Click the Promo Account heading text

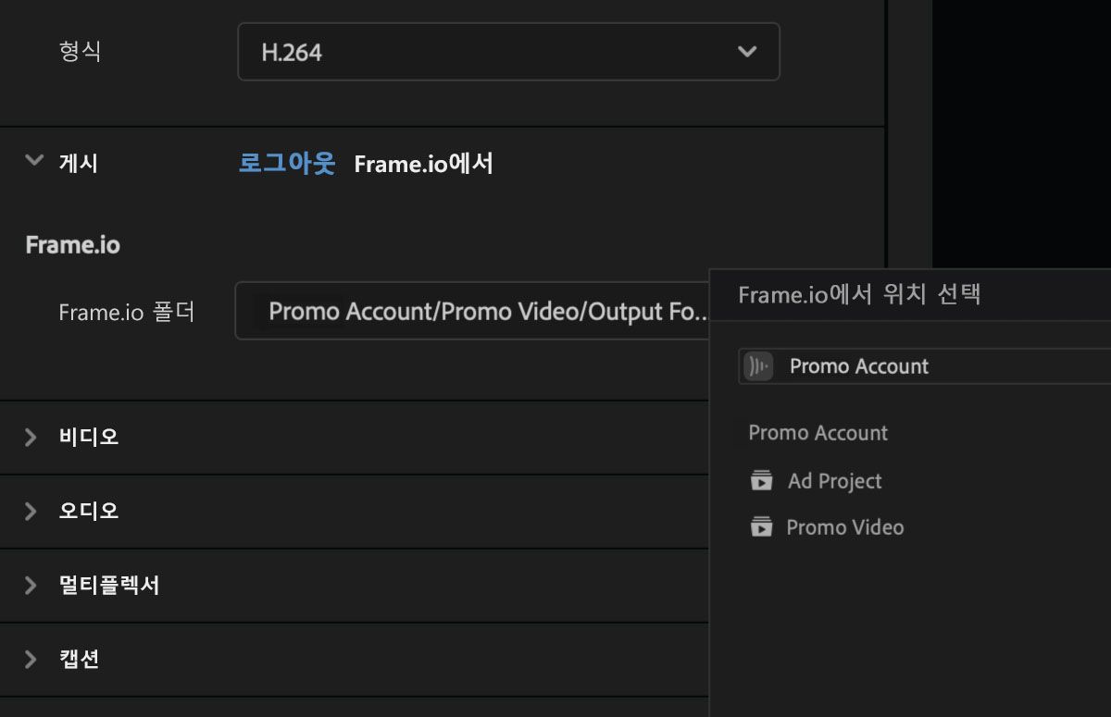[x=818, y=433]
